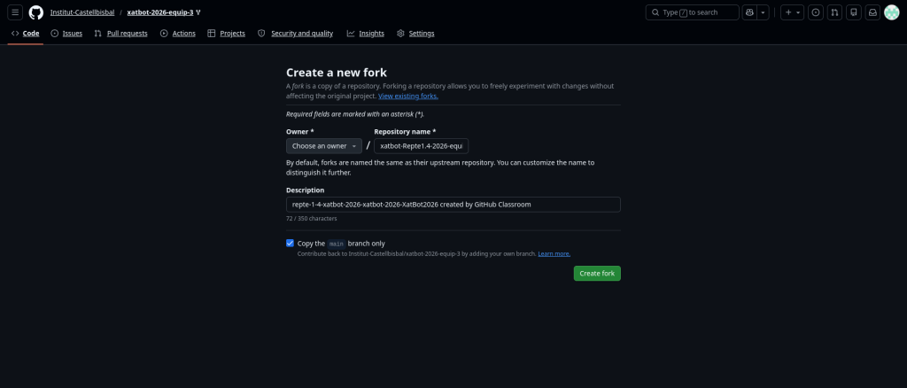Expand the Choose an owner dropdown
Screen dimensions: 907x388
(323, 145)
